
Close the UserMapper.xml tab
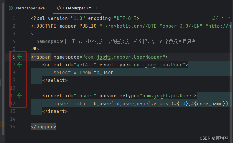point(97,8)
